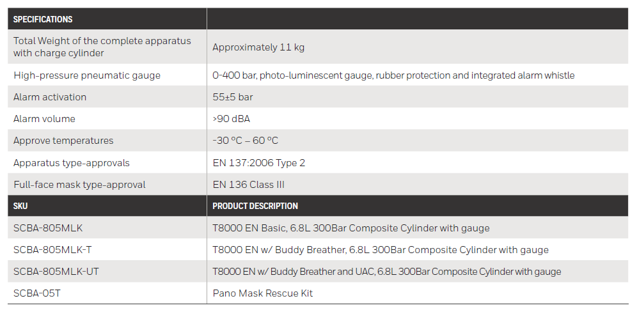The width and height of the screenshot is (637, 310).
Task: Click the EN 136 Class III value
Action: click(x=248, y=185)
